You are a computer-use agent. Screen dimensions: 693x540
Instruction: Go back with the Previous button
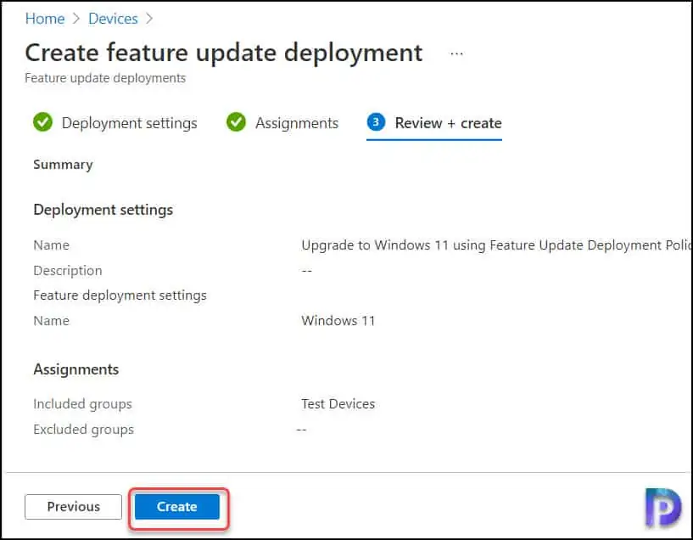coord(73,506)
